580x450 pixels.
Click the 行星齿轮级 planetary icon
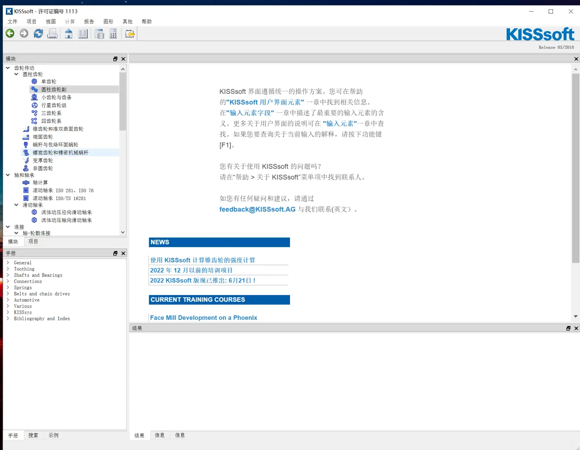click(x=34, y=105)
